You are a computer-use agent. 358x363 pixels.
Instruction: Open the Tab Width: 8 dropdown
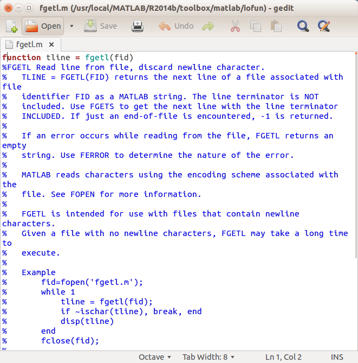click(208, 357)
